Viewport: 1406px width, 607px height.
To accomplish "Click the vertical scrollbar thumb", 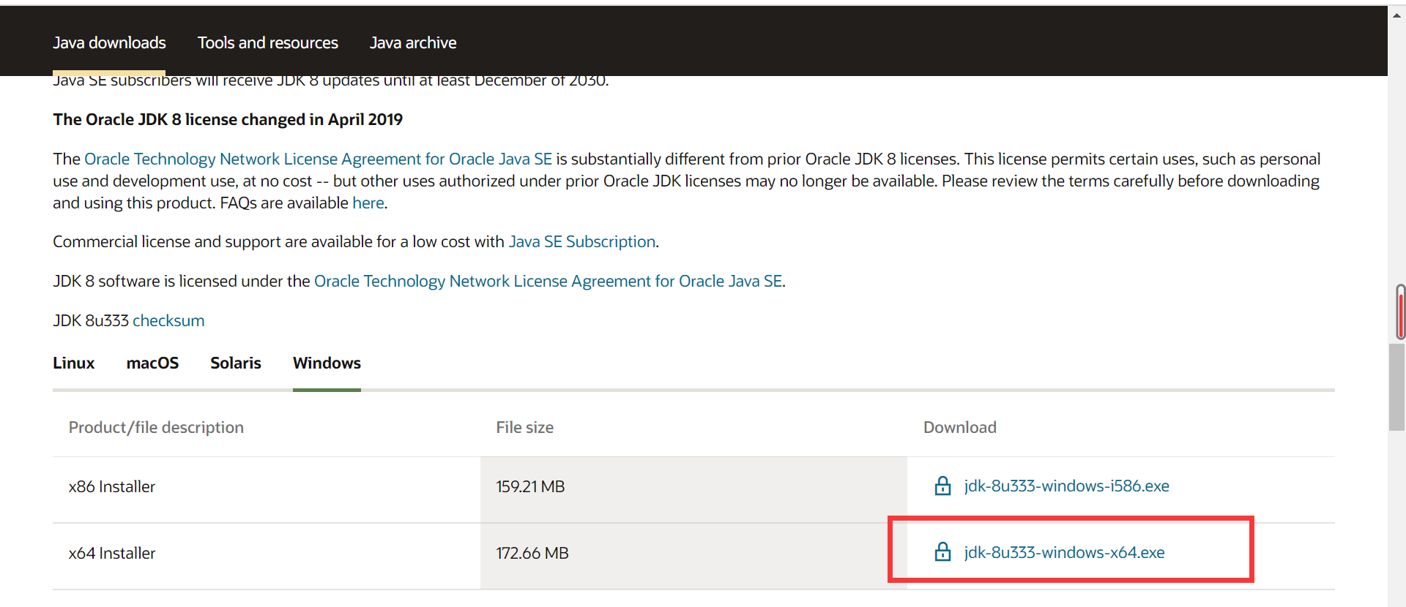I will click(x=1396, y=386).
